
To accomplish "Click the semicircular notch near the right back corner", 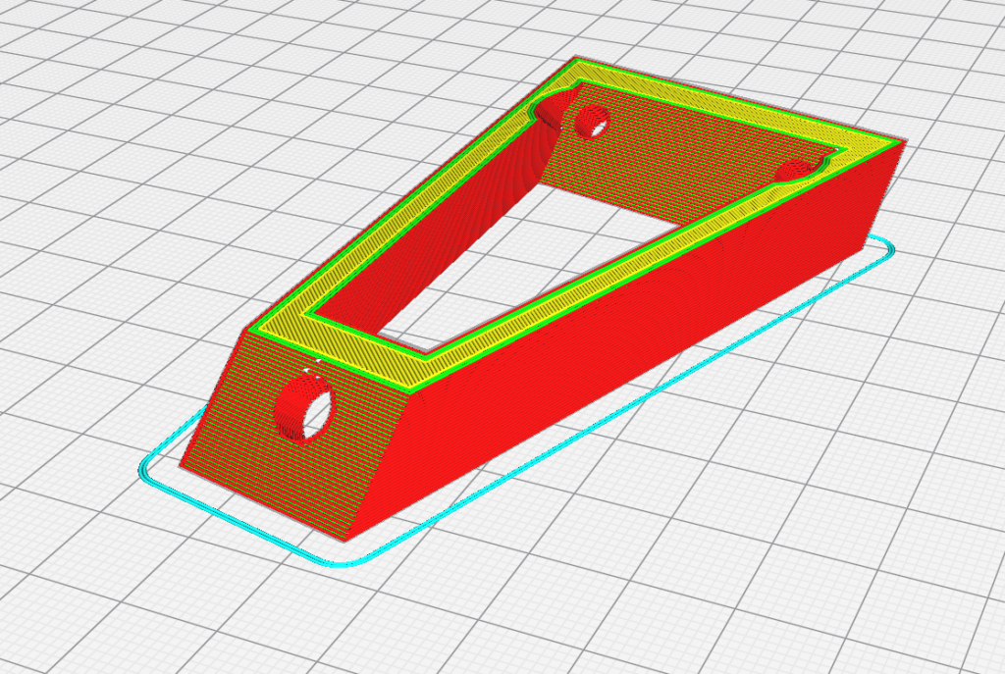I will click(793, 172).
